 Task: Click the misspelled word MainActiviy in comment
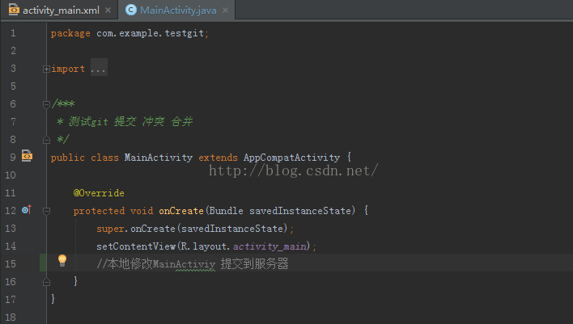[185, 264]
